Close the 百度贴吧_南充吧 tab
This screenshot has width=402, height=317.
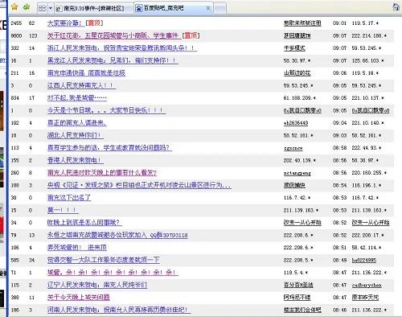point(208,8)
